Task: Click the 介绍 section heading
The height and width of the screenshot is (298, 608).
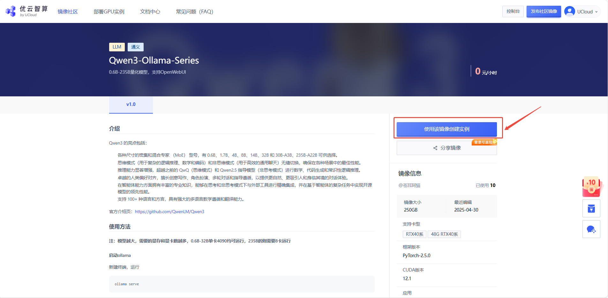Action: coord(114,129)
